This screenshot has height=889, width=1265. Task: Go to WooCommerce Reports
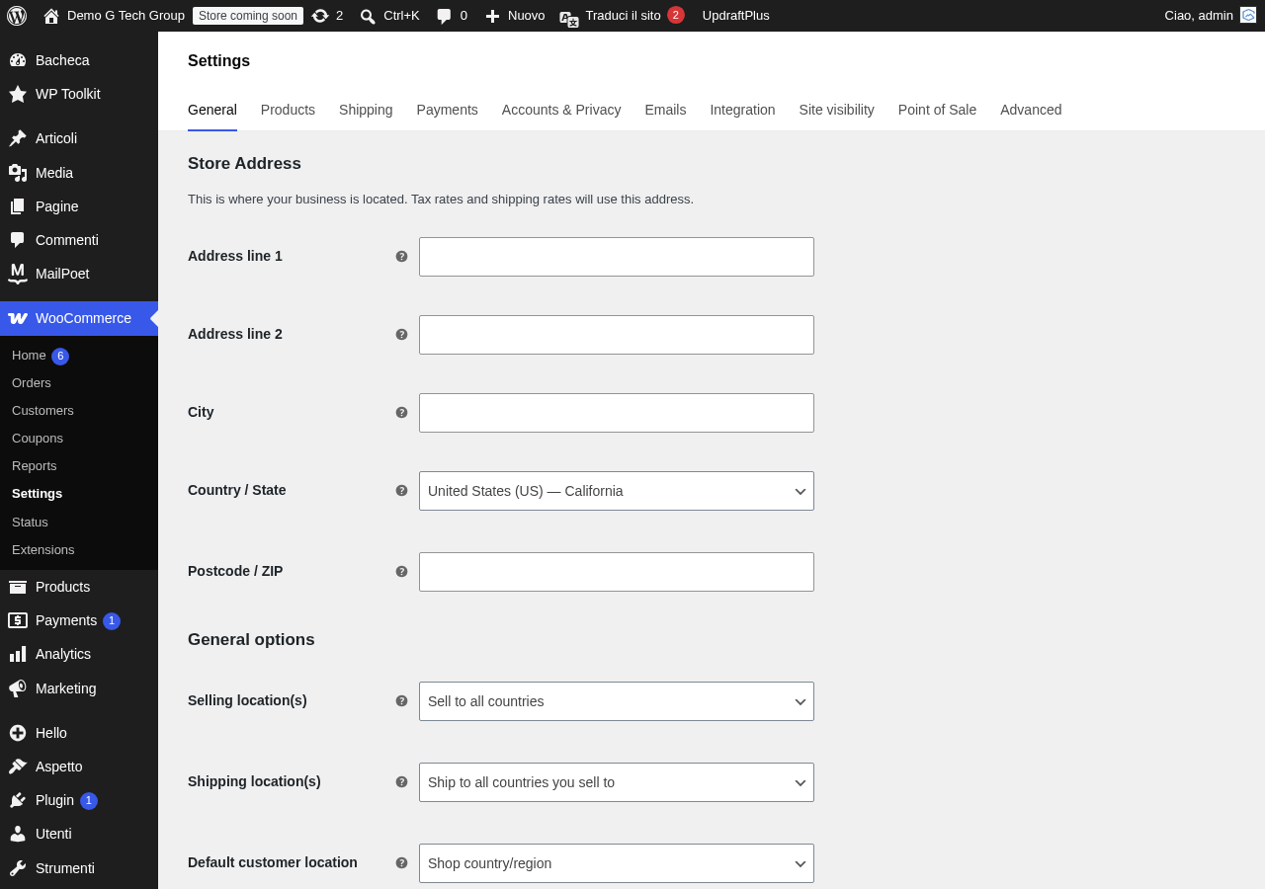coord(35,466)
